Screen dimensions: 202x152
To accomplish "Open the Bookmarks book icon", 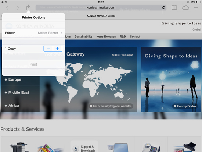I will point(174,8).
